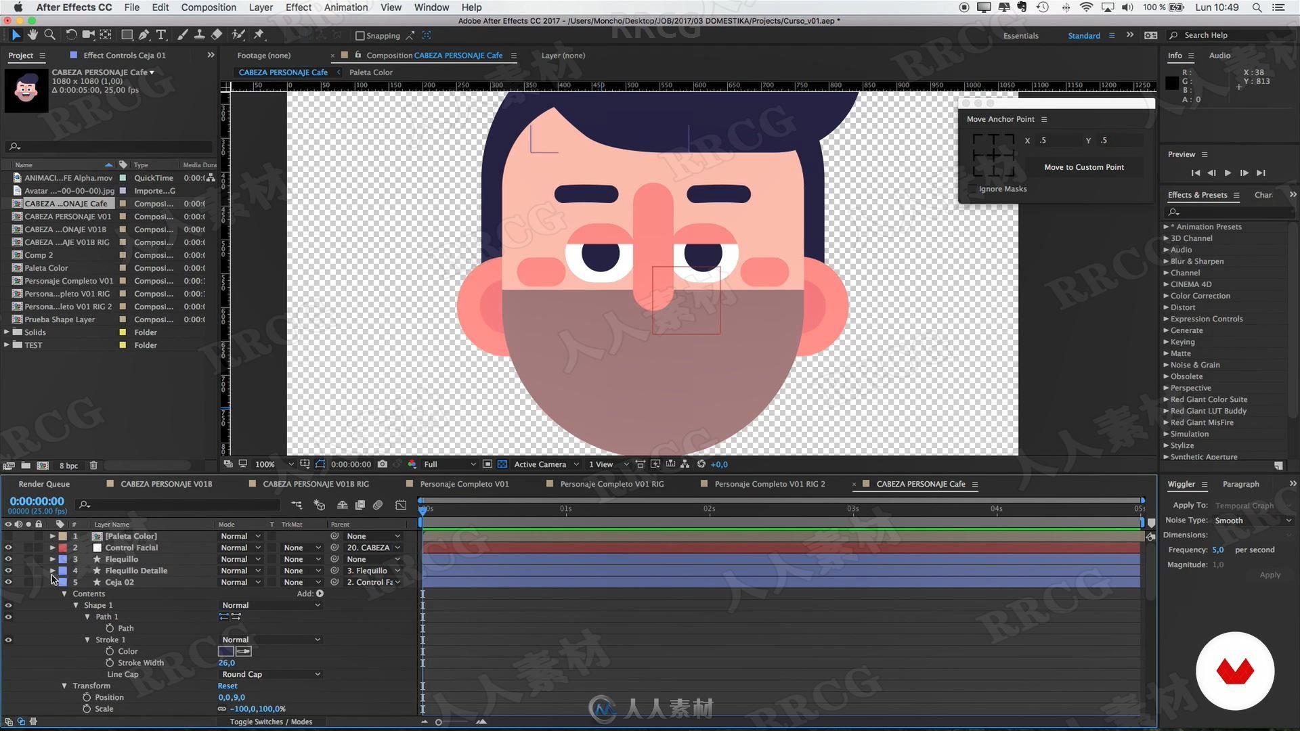Expand the Contents section of Ceja 02
This screenshot has width=1300, height=731.
click(64, 594)
